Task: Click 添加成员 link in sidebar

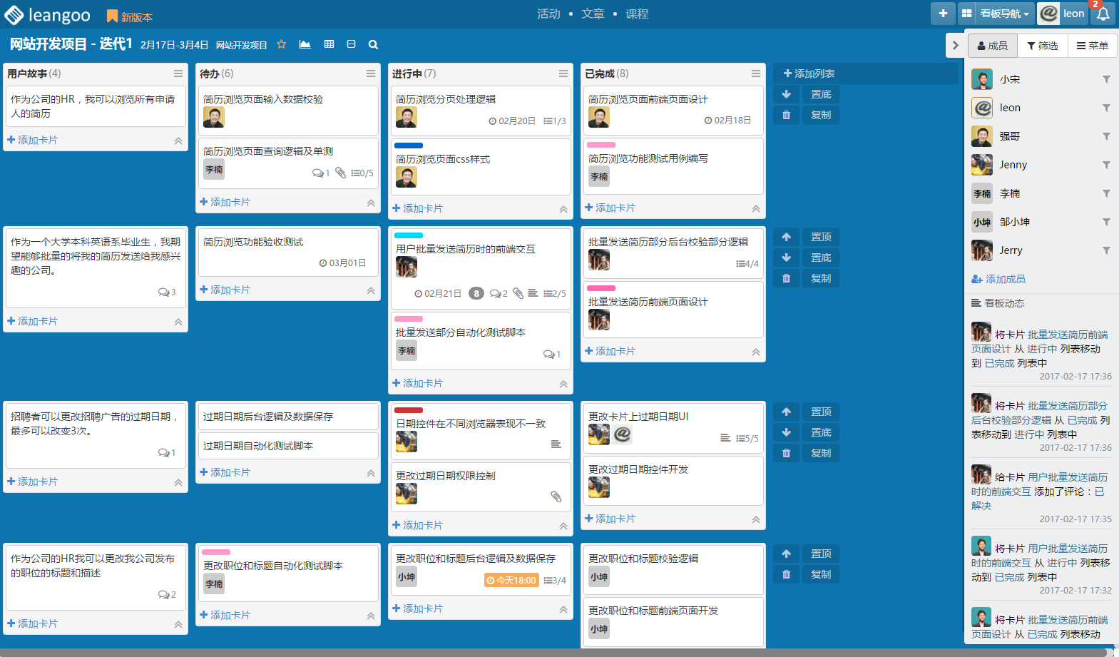Action: 998,279
